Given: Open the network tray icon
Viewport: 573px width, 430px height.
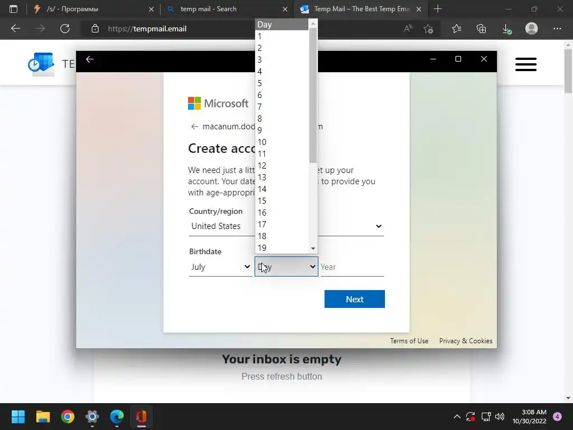Looking at the screenshot, I should tap(486, 417).
